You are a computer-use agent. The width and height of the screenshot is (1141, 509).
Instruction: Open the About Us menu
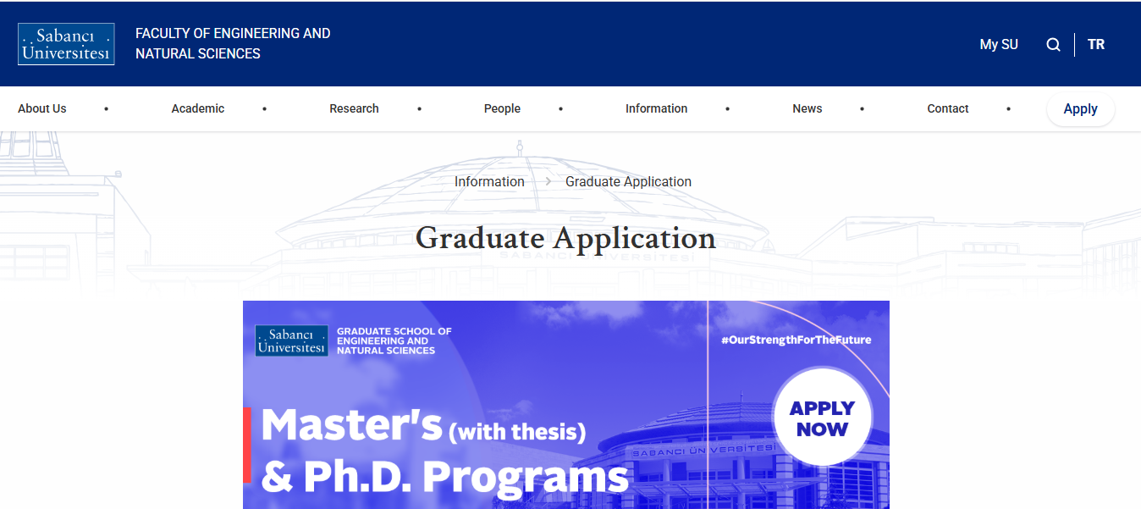(42, 108)
